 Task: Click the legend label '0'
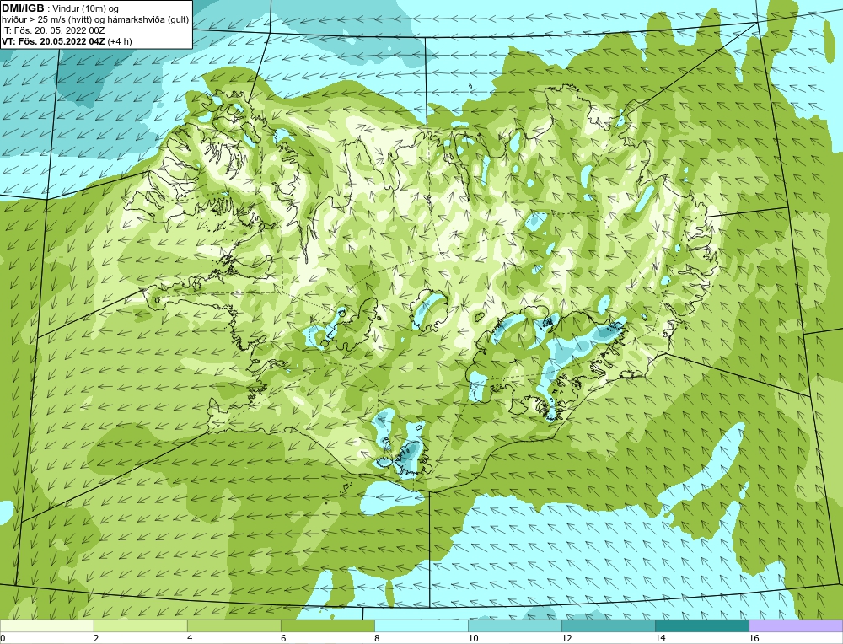coord(3,638)
